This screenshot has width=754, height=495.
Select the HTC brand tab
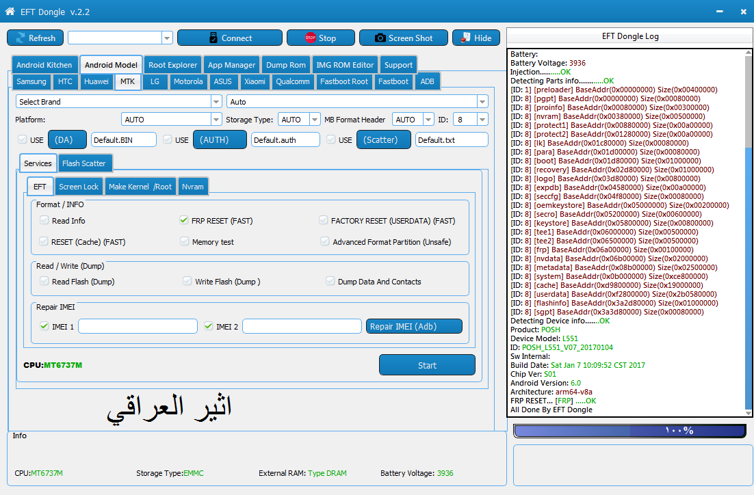[x=65, y=81]
